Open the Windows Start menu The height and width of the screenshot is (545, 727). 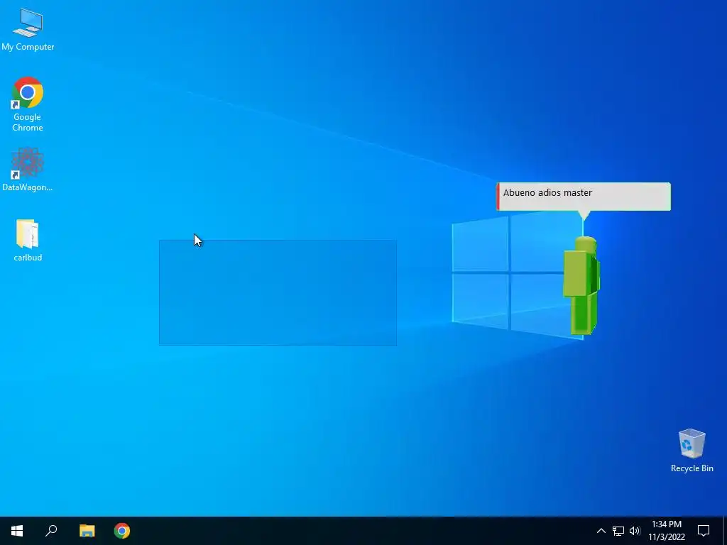[x=17, y=531]
